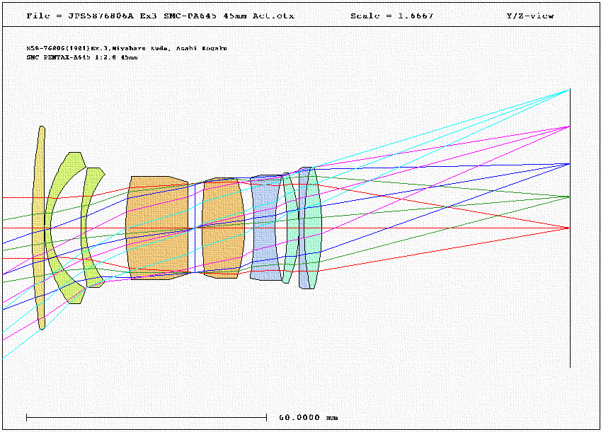Select the thin yellow front lens element
The image size is (601, 432).
(39, 228)
